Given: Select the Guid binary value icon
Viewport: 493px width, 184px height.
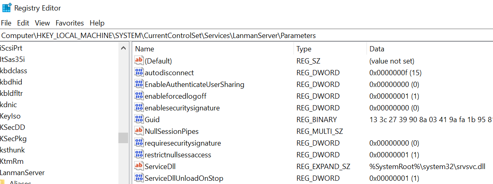Looking at the screenshot, I should tap(139, 119).
